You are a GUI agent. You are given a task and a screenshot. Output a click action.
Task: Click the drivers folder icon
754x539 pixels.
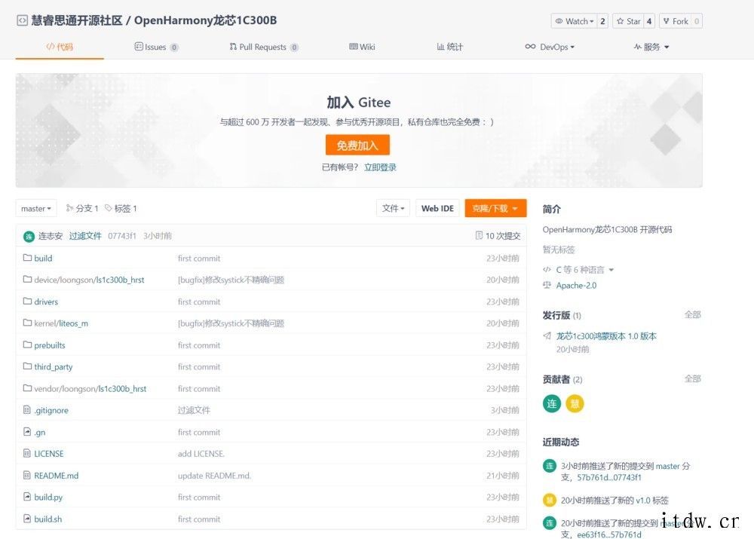(x=27, y=302)
